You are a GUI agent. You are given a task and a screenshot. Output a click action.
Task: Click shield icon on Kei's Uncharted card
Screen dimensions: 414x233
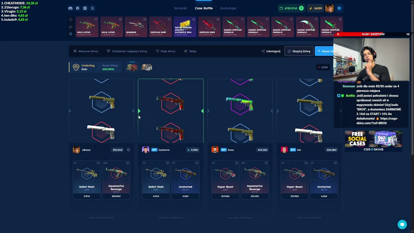[335, 163]
